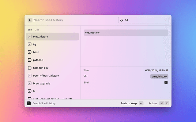Type in the Search shell history field
Screen dimensions: 196x122
tap(73, 20)
